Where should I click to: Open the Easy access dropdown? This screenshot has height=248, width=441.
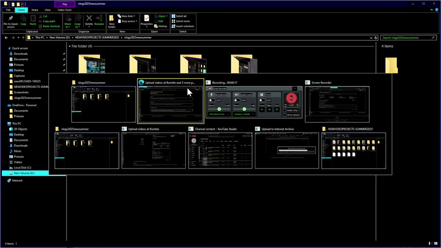127,21
